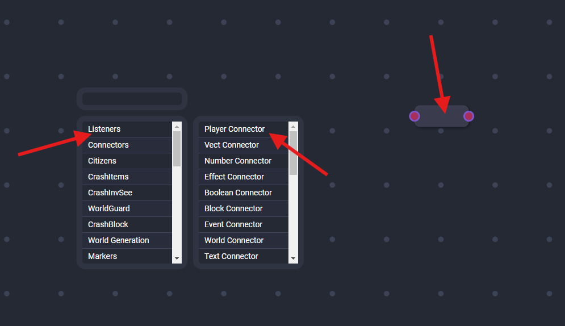Select the World Generation category
565x326 pixels.
(x=127, y=240)
